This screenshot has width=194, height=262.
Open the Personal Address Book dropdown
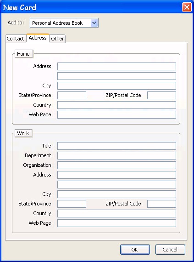click(x=64, y=23)
